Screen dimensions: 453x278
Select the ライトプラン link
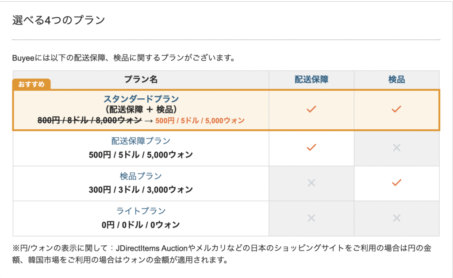tap(141, 211)
